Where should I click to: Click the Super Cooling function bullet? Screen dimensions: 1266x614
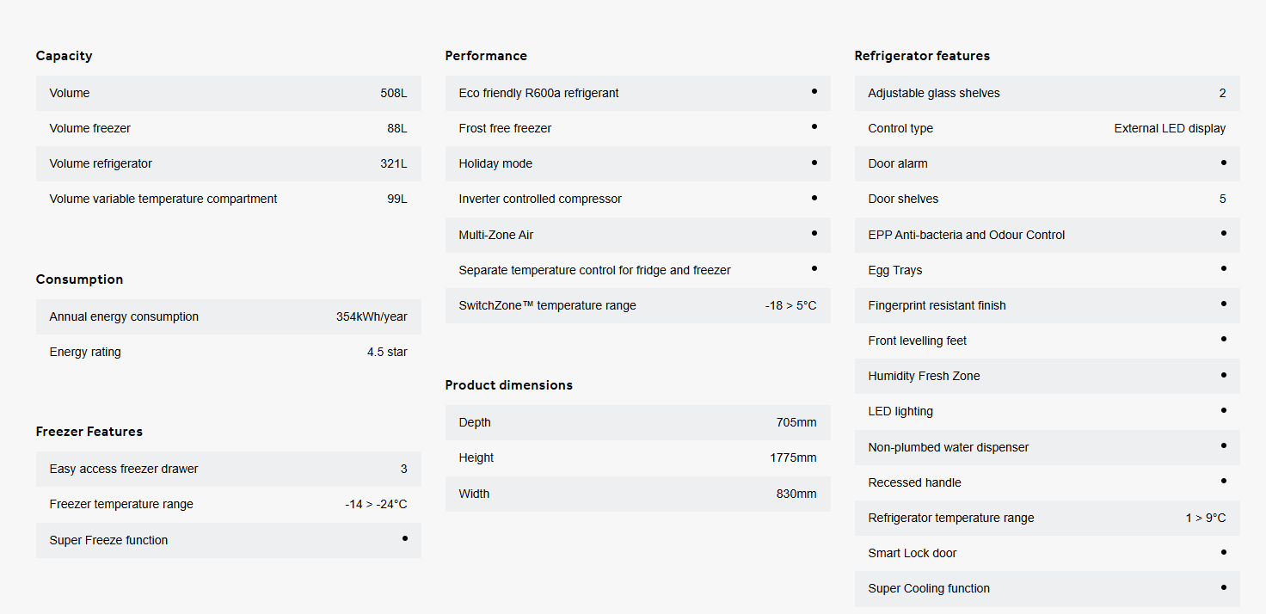(x=1223, y=587)
